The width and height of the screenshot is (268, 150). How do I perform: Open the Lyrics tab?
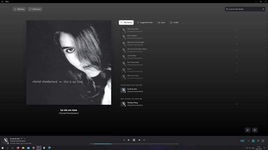click(x=161, y=22)
